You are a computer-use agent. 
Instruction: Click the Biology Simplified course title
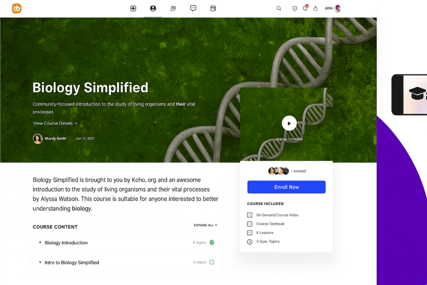[x=90, y=88]
